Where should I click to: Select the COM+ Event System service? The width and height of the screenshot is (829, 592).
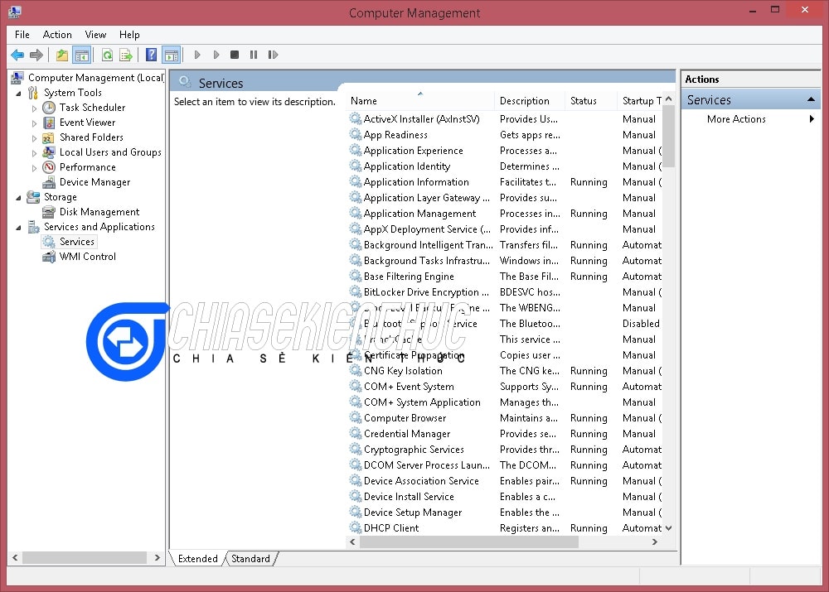point(409,387)
